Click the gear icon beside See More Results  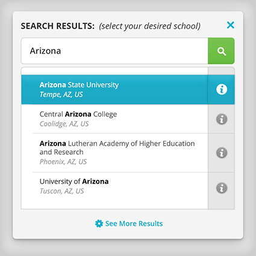pyautogui.click(x=99, y=223)
